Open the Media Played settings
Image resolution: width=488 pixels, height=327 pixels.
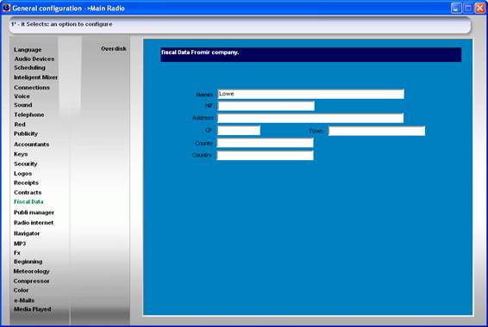coord(33,309)
